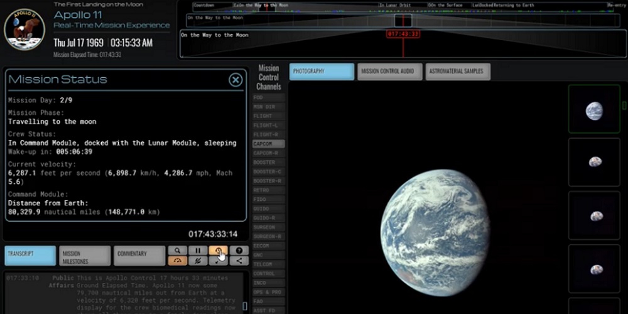Image resolution: width=628 pixels, height=314 pixels.
Task: Select the CONTROL channel
Action: pos(269,274)
